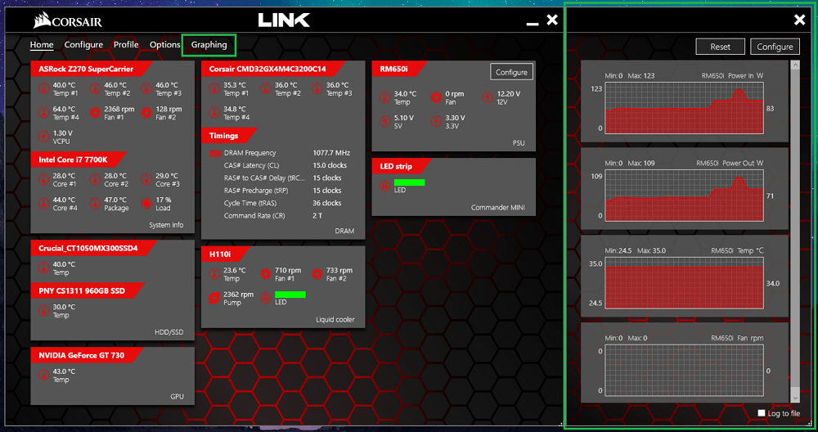818x432 pixels.
Task: Select the 128 rpm Fan #2 icon
Action: point(146,113)
